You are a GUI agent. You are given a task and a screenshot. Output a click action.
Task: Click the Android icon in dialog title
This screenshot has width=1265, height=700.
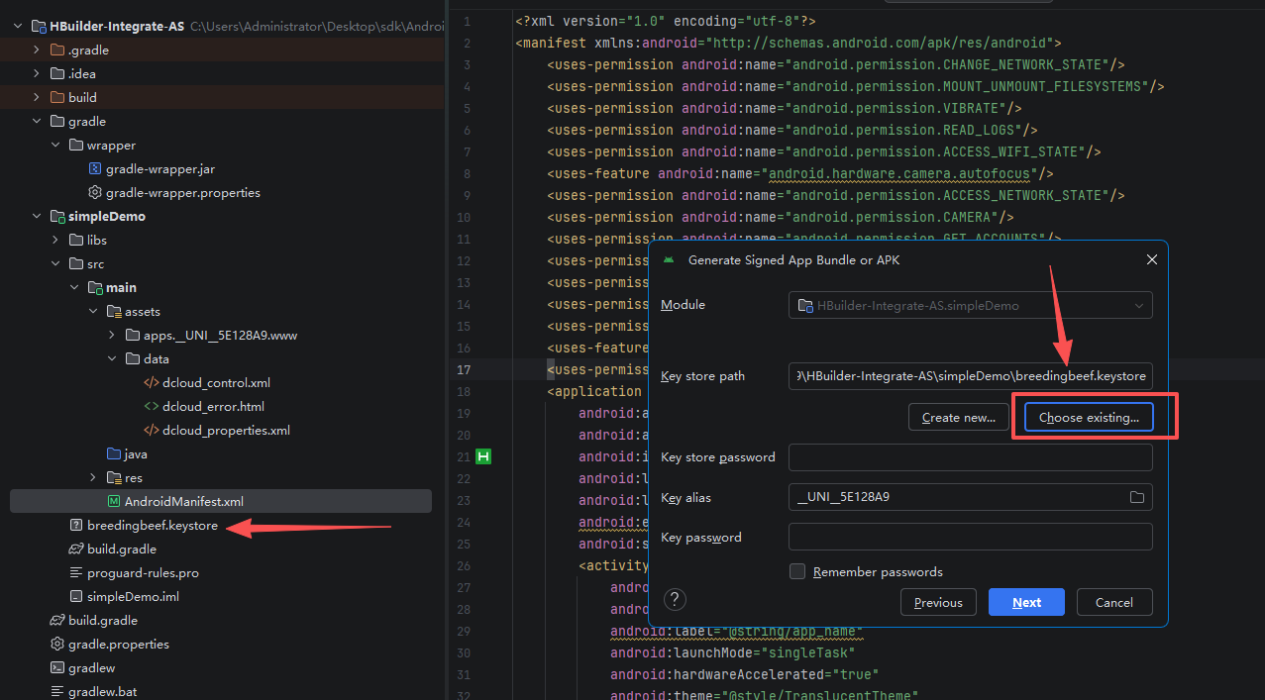[x=669, y=259]
